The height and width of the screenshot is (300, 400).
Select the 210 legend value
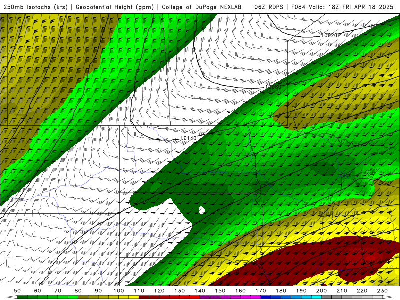342,291
